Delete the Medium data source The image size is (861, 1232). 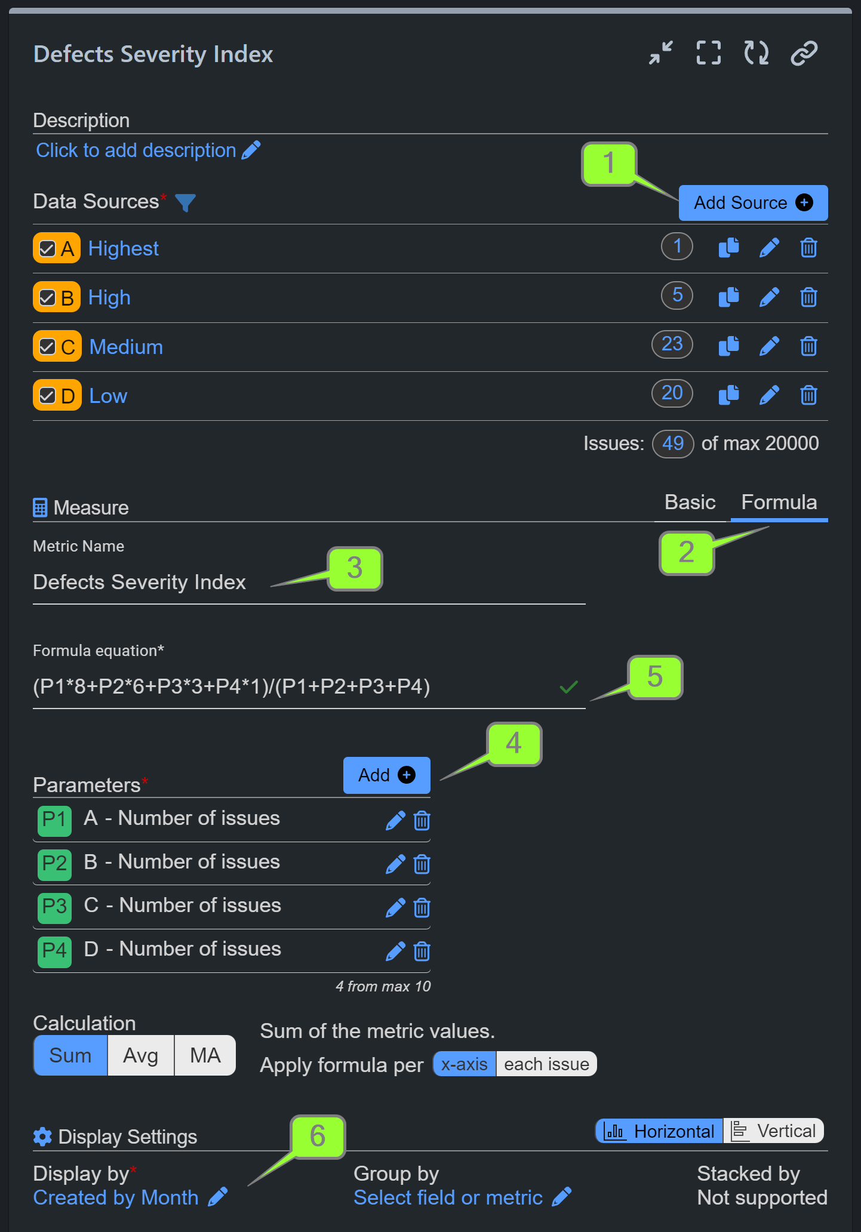click(808, 346)
